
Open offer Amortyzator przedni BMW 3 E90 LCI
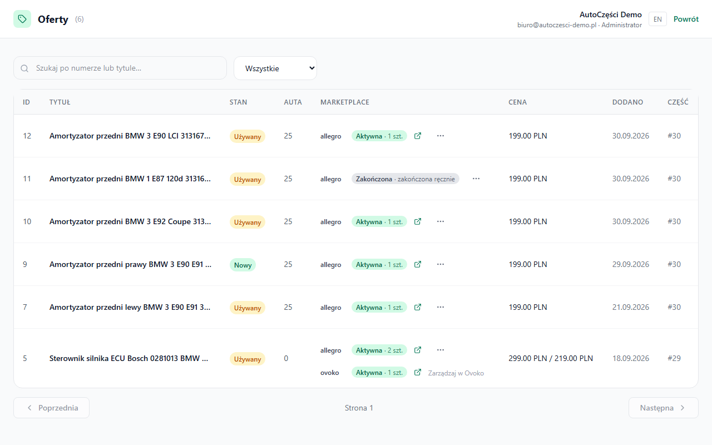pos(130,136)
